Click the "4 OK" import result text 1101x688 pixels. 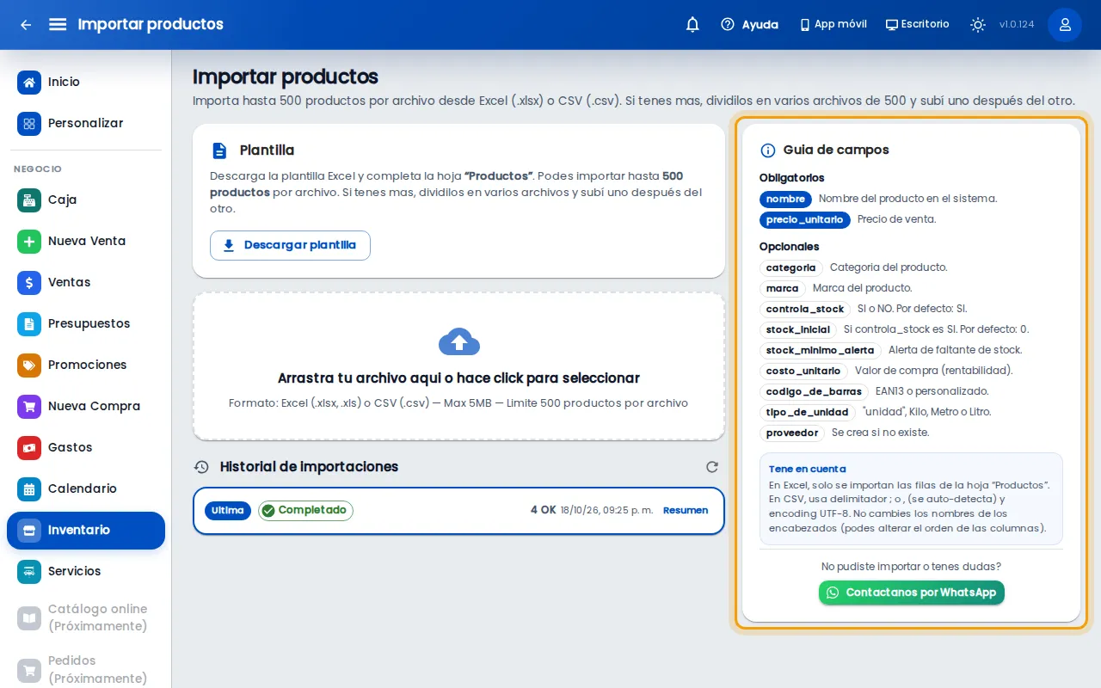(544, 511)
